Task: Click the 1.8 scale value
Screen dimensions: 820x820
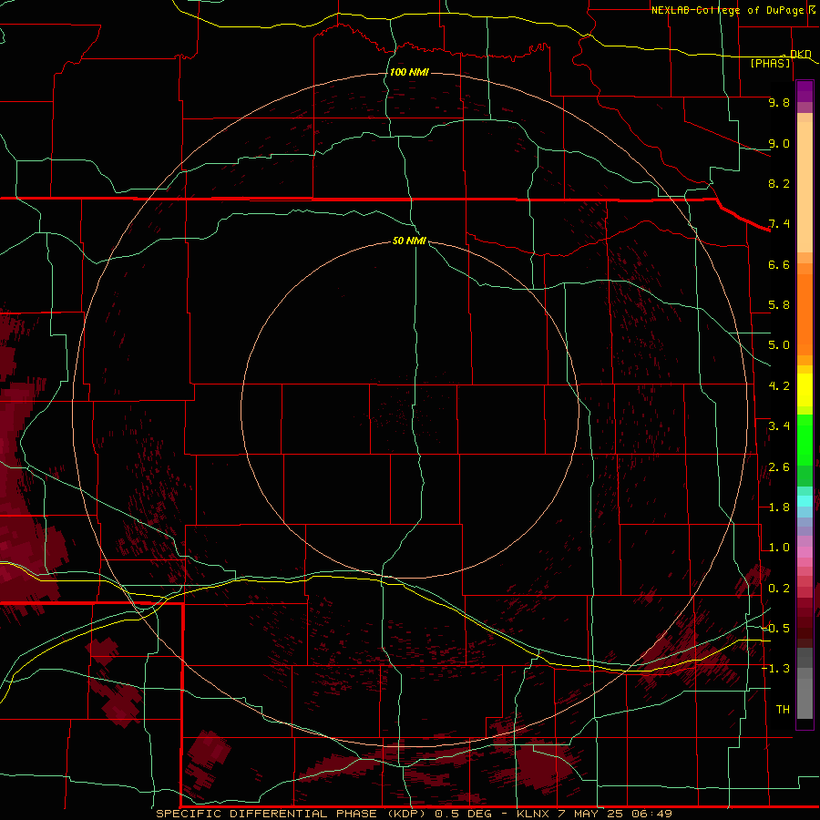Action: [779, 507]
